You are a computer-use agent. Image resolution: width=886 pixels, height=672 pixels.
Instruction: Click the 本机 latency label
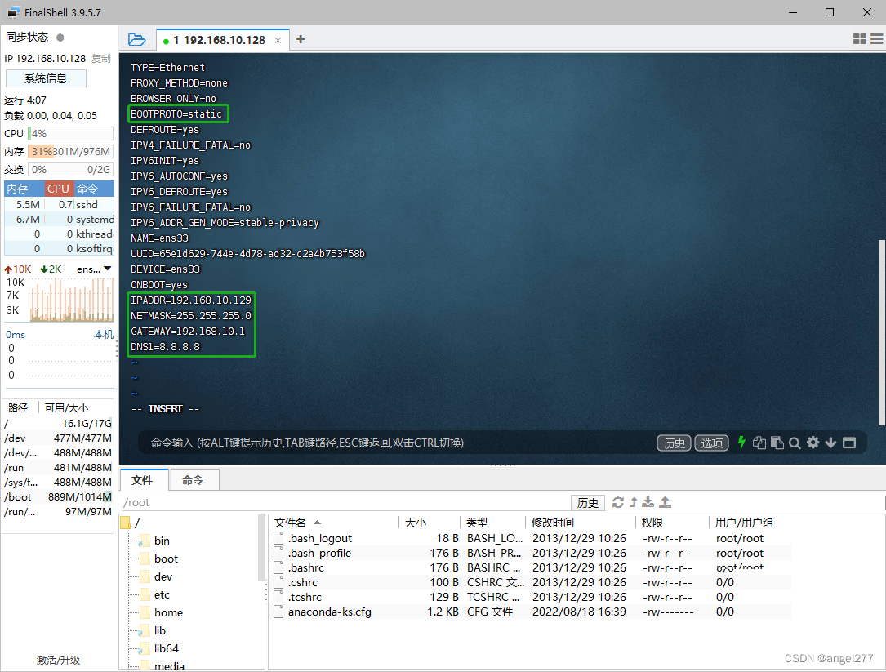coord(104,335)
